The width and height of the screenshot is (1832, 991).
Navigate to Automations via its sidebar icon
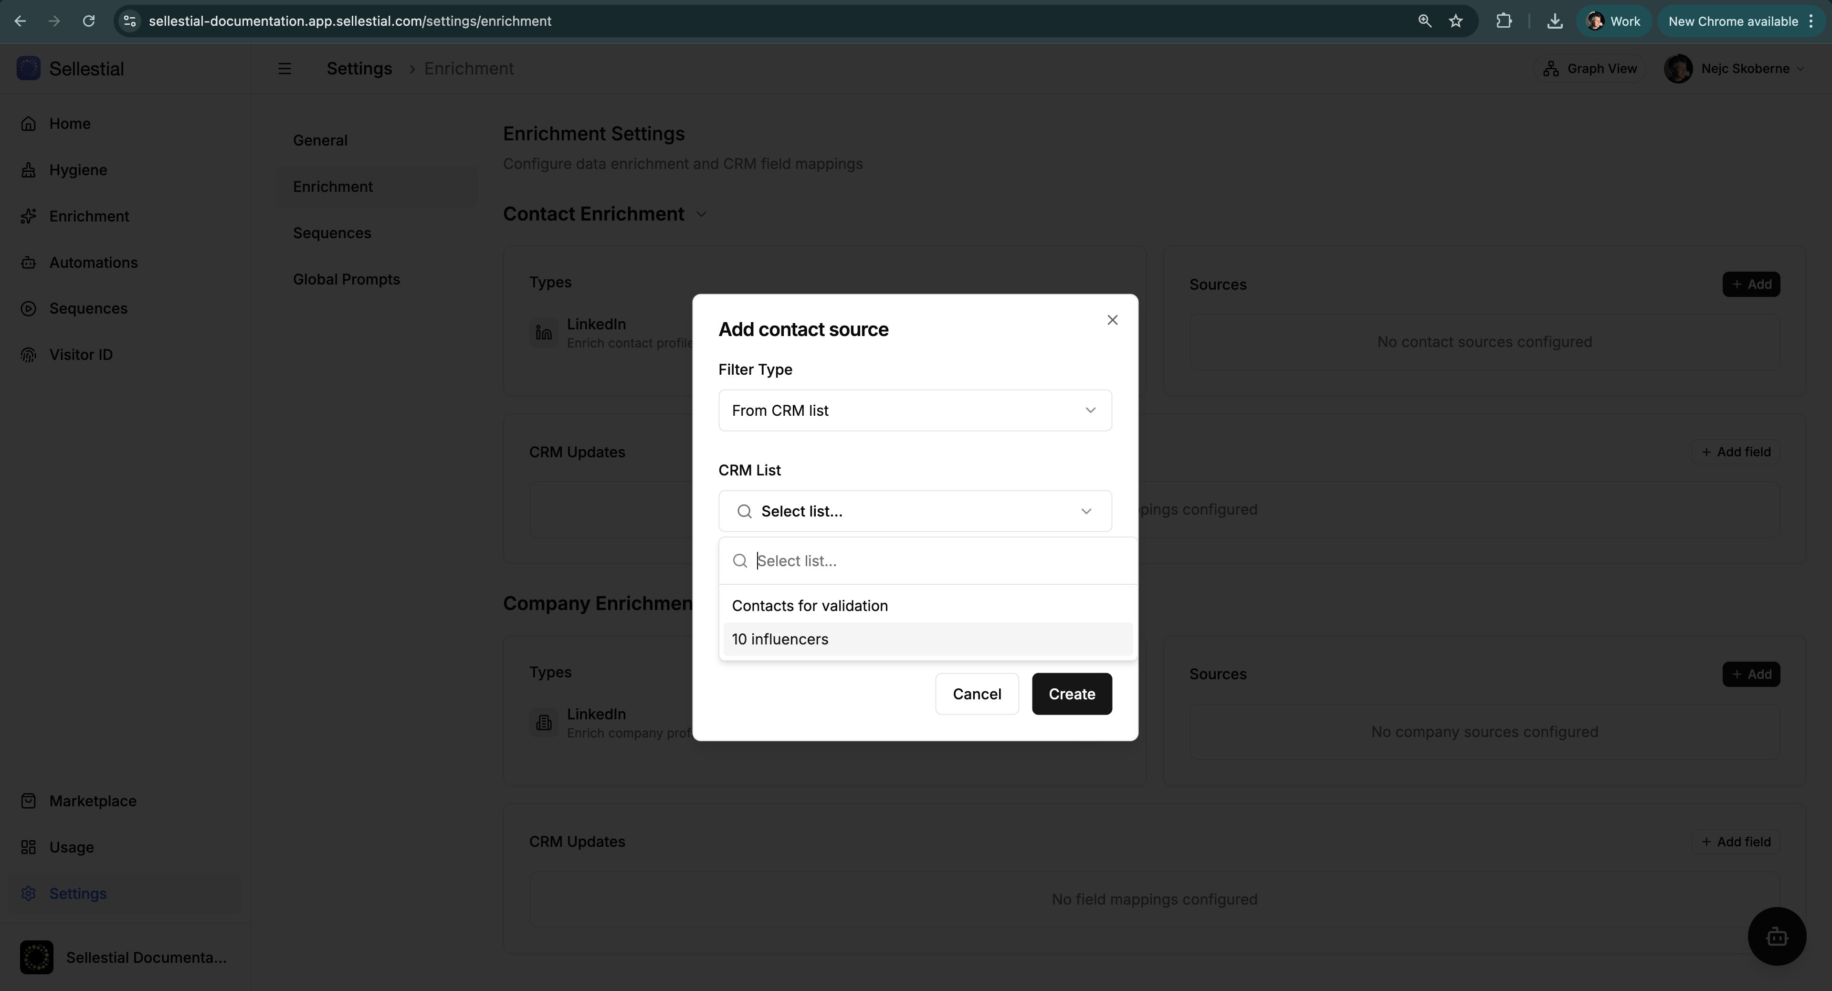tap(29, 262)
